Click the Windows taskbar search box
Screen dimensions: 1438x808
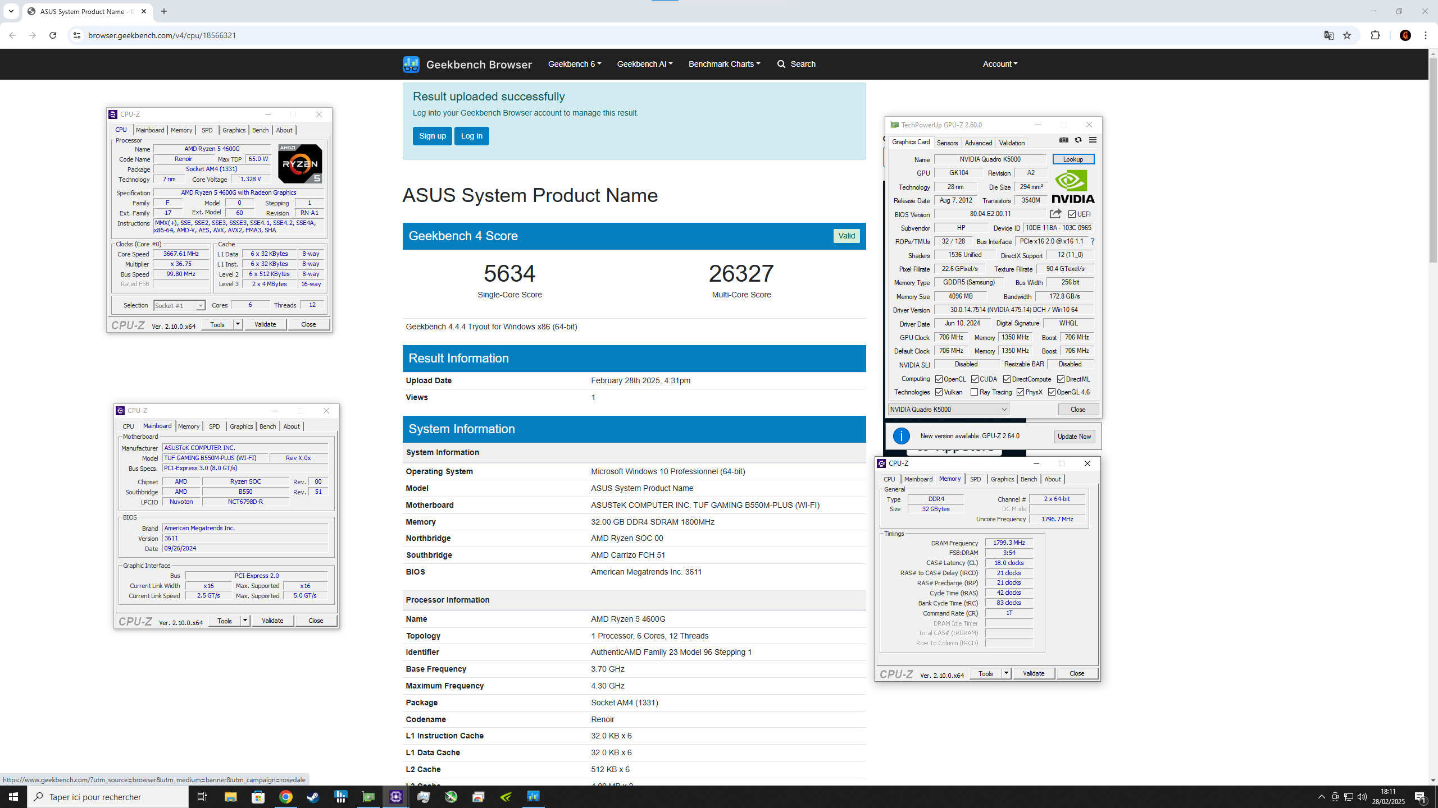pos(108,797)
